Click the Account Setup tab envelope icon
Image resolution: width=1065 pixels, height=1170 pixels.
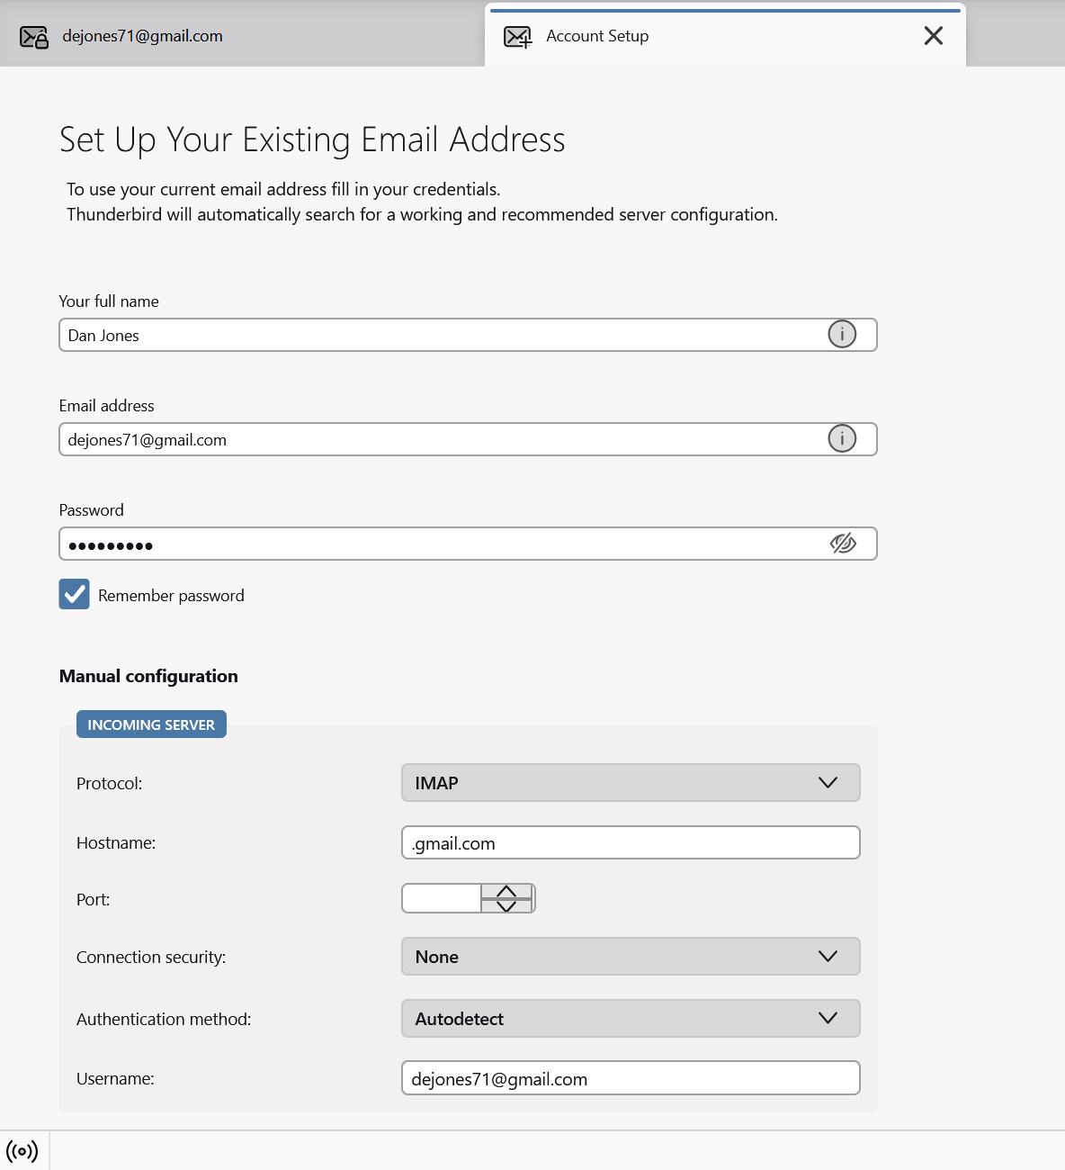point(518,37)
